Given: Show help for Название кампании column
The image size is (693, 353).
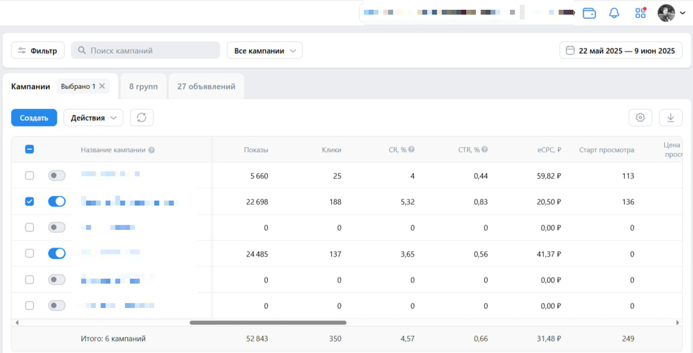Looking at the screenshot, I should click(x=151, y=150).
